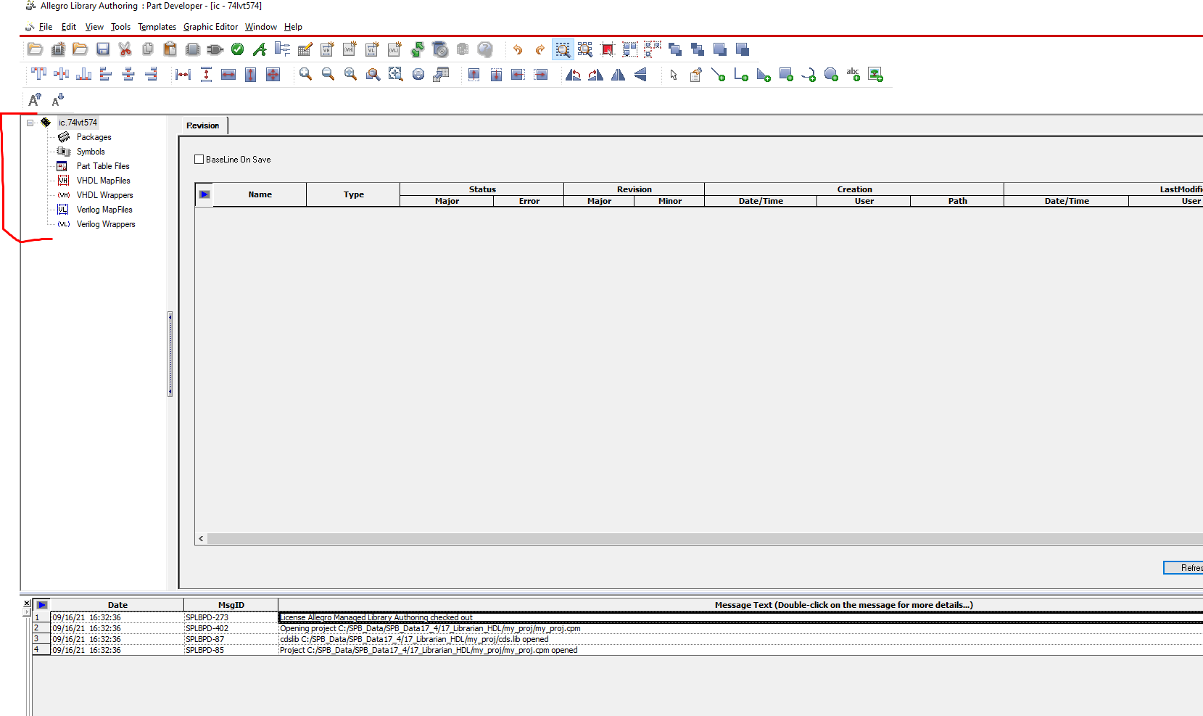The width and height of the screenshot is (1203, 716).
Task: Click the green checkmark verify icon
Action: pos(238,49)
